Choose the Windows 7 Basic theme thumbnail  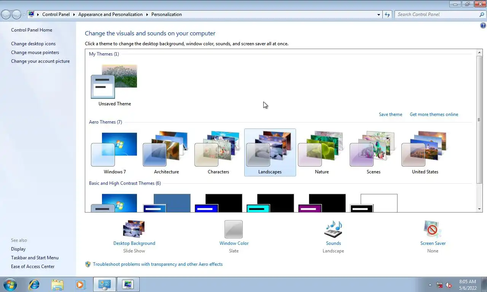pyautogui.click(x=114, y=203)
